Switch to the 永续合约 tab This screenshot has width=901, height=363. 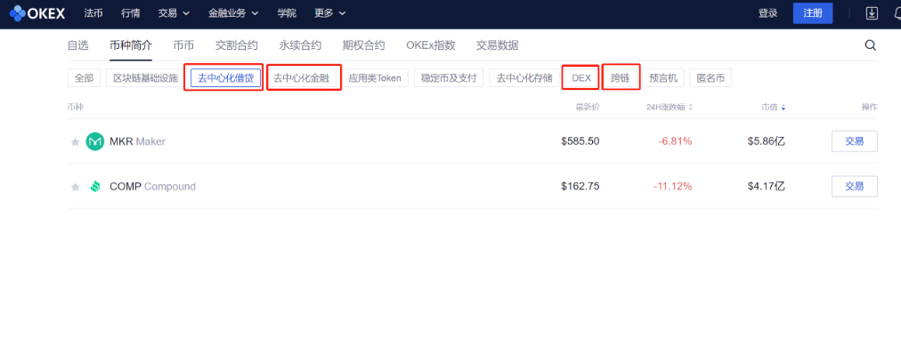pos(300,45)
